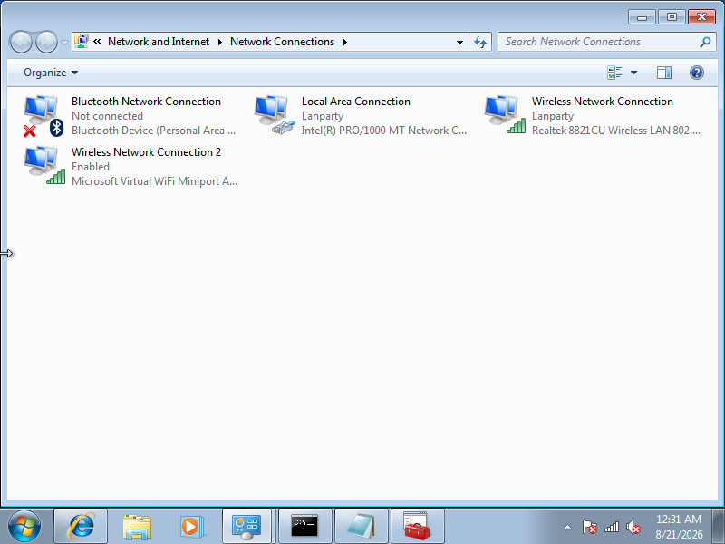725x544 pixels.
Task: Expand the arrow after Network Connections
Action: [x=345, y=42]
